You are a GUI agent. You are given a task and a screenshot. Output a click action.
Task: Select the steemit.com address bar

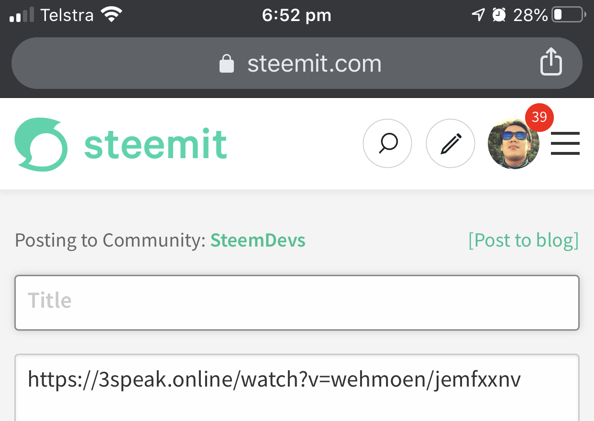(297, 63)
